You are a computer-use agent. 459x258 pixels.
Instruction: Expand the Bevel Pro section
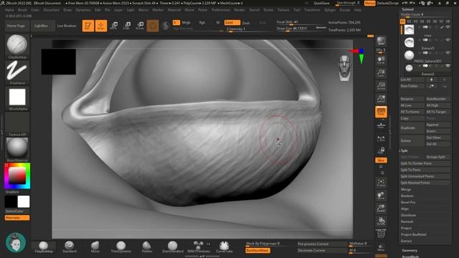click(408, 202)
